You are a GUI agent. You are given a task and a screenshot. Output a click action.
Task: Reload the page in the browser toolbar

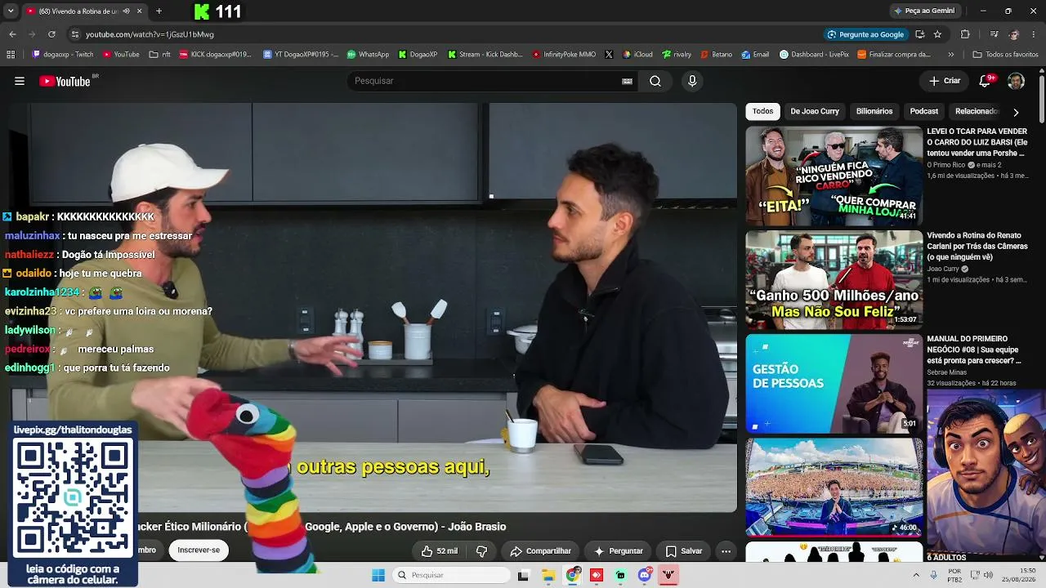[51, 34]
